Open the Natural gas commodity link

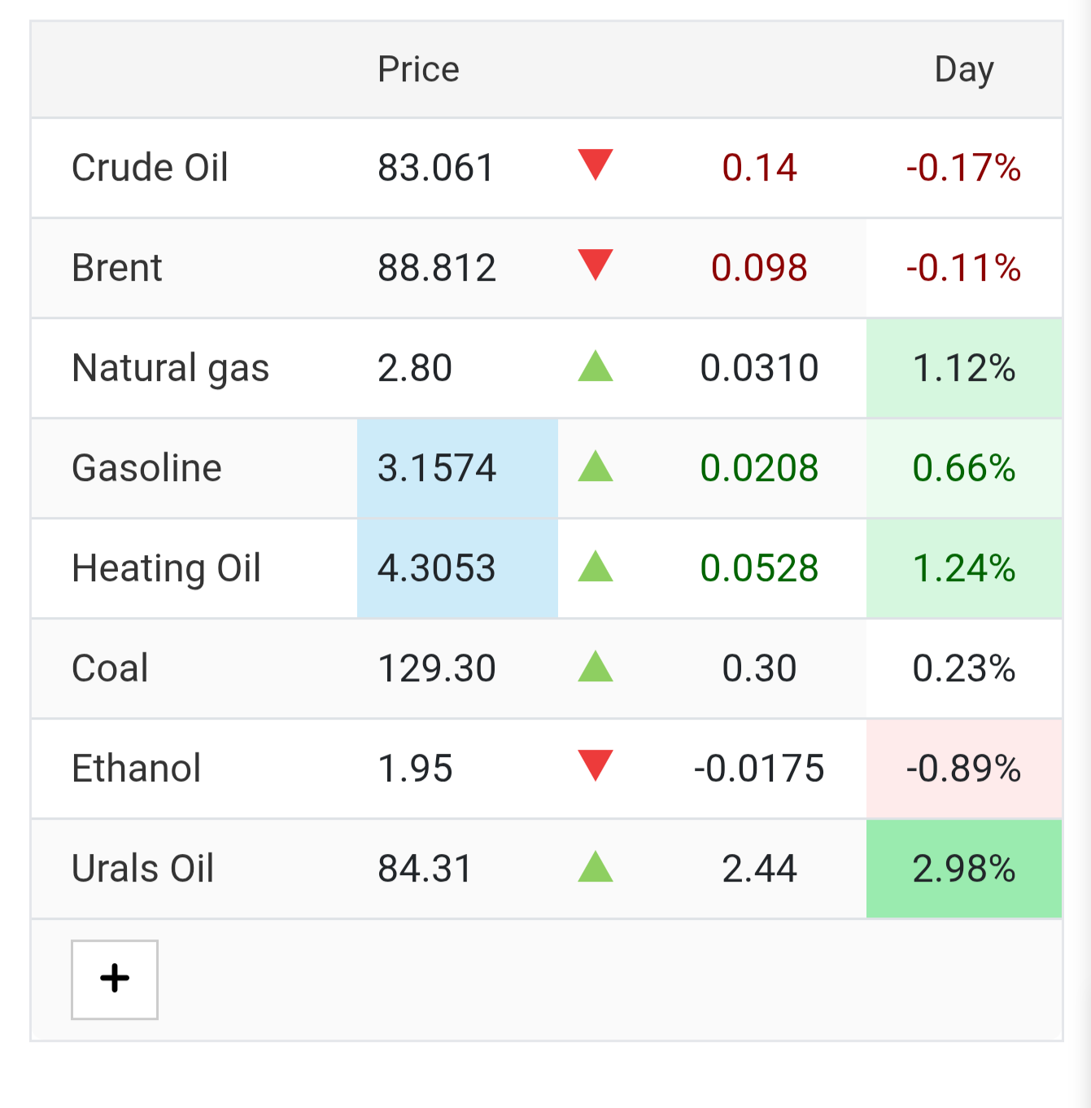(170, 368)
